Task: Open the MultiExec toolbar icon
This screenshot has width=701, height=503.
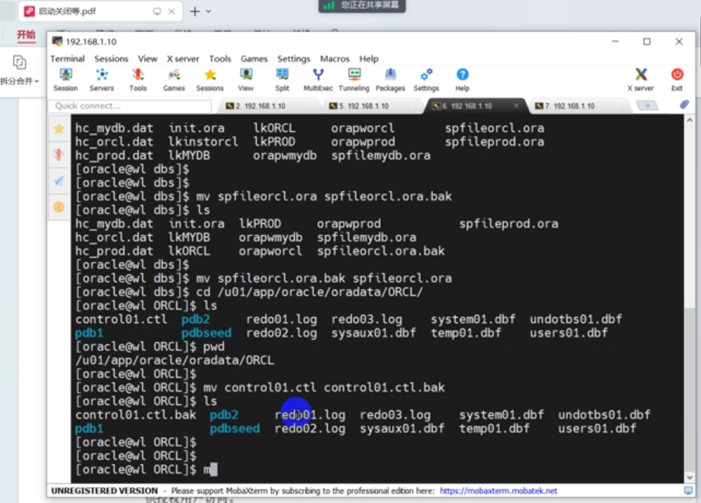Action: pyautogui.click(x=318, y=80)
